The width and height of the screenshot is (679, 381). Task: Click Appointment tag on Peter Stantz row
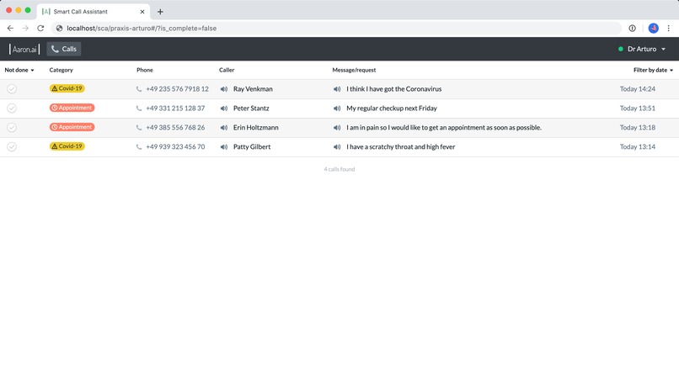pos(72,108)
